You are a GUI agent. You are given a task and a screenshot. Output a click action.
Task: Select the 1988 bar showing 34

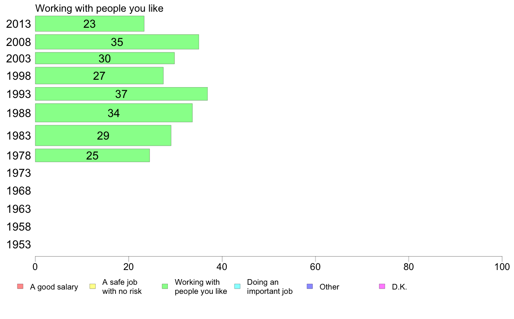(114, 113)
